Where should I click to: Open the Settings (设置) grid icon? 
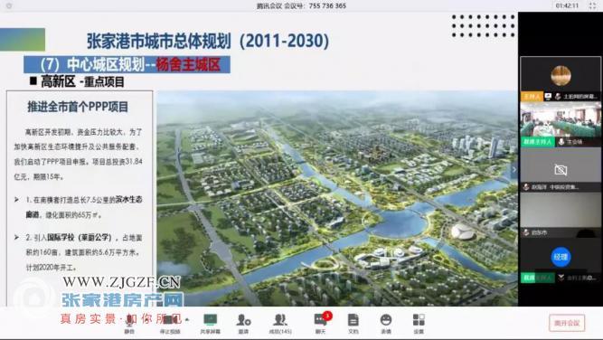419,320
